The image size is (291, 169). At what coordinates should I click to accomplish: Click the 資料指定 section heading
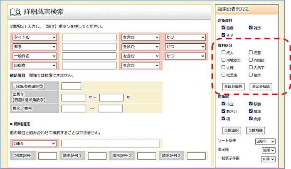coord(22,124)
